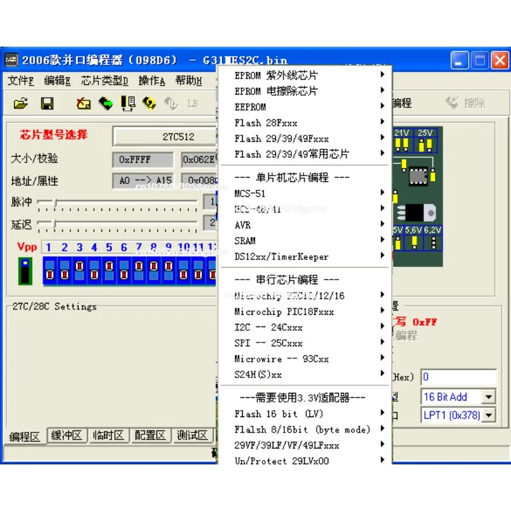Viewport: 511px width, 511px height.
Task: Select DS12xx/TimerKeeper menu entry
Action: 305,257
